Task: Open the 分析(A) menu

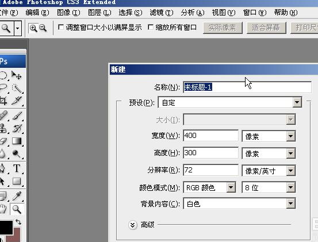Action: pyautogui.click(x=193, y=13)
